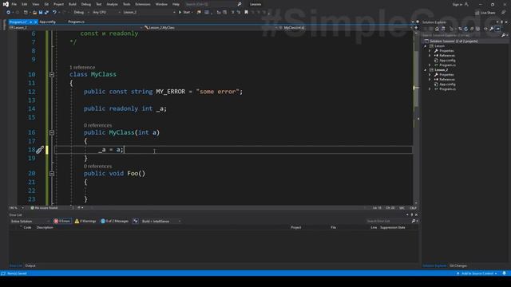Collapse the Foo method outline
511x287 pixels.
[51, 174]
